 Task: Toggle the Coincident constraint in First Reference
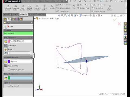point(6,45)
